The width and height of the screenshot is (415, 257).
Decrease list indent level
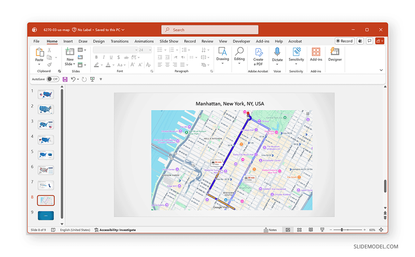point(160,57)
